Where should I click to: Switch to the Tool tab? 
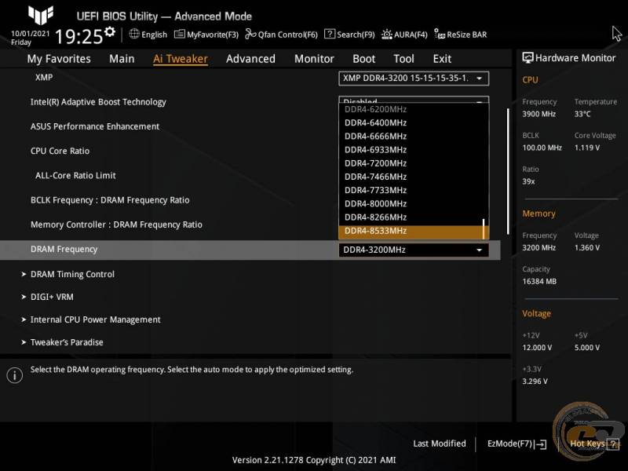403,59
